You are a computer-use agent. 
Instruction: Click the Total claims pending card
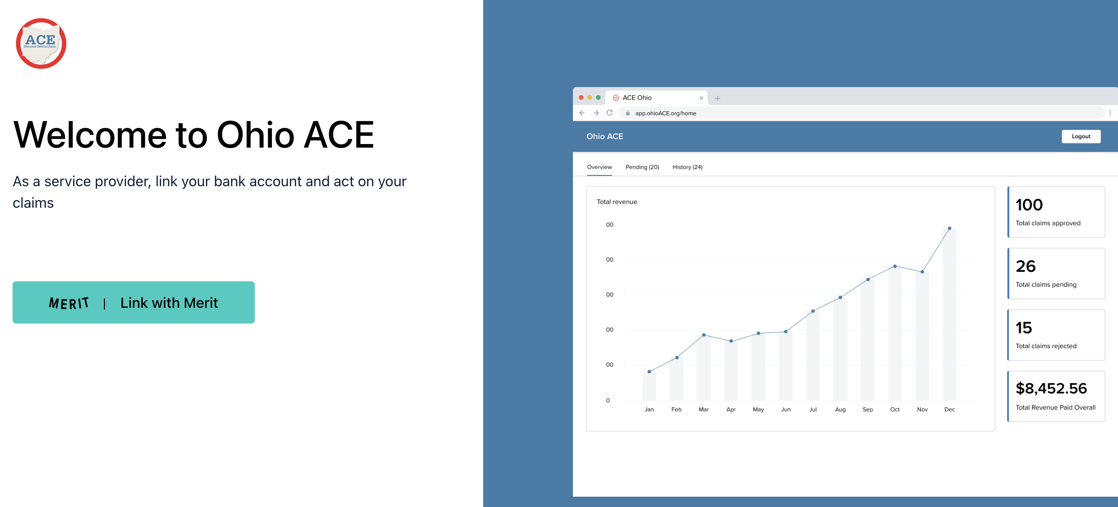[x=1056, y=274]
